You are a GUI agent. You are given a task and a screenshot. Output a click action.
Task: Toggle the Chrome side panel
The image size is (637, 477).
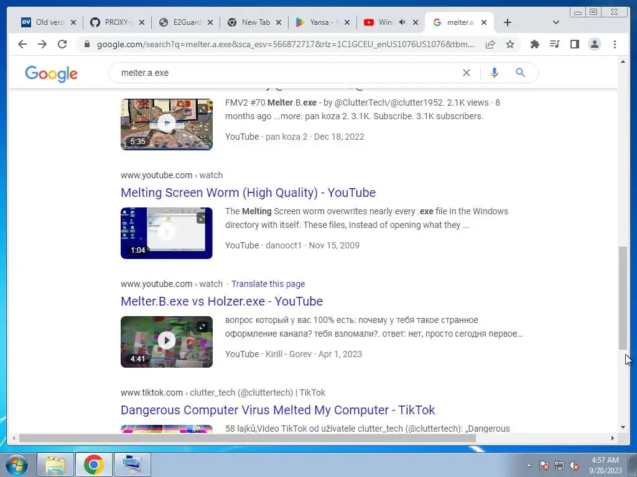[574, 44]
